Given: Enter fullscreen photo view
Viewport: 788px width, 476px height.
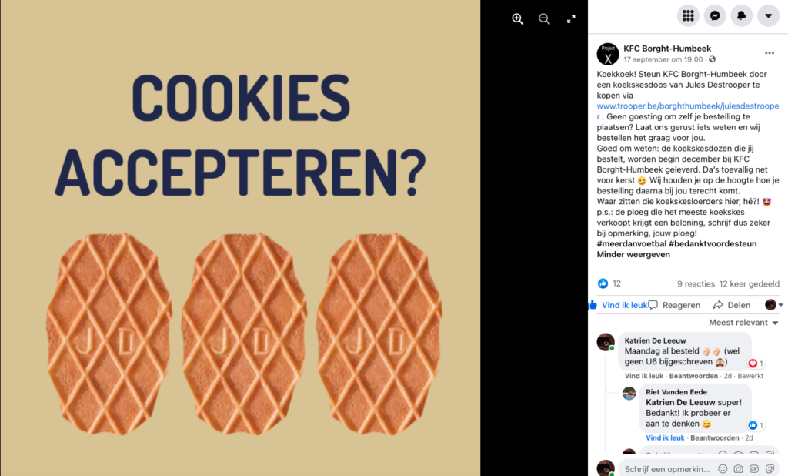Looking at the screenshot, I should point(571,19).
